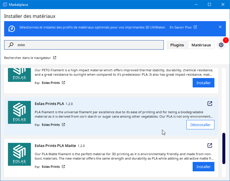Open the En Savoir Plus link

pos(183,27)
